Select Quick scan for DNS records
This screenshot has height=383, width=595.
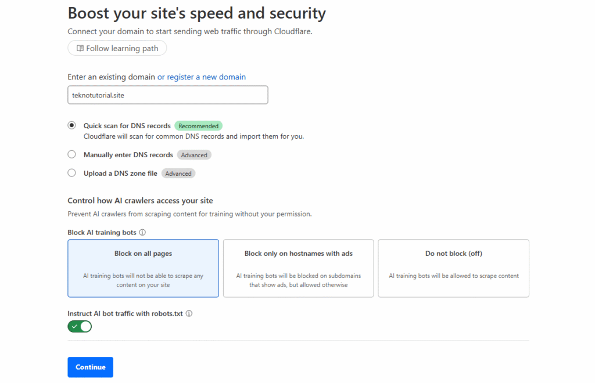(x=71, y=125)
